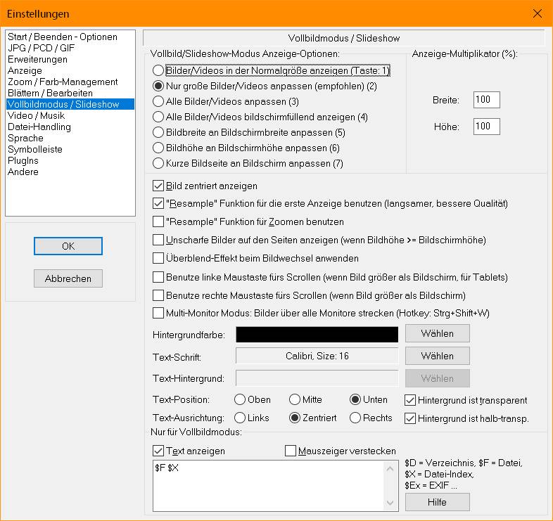Click the Breite multiplier input field
Viewport: 553px width, 521px height.
[486, 100]
